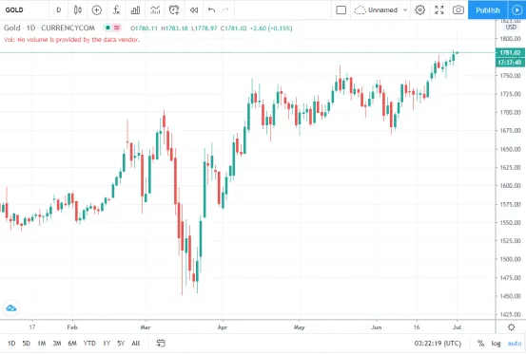This screenshot has width=526, height=354.
Task: Undo the last chart action
Action: tap(211, 10)
